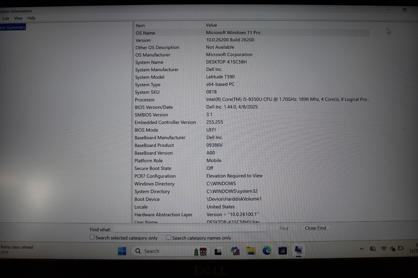Image resolution: width=418 pixels, height=278 pixels.
Task: Open File Explorer from the taskbar
Action: pos(251,251)
